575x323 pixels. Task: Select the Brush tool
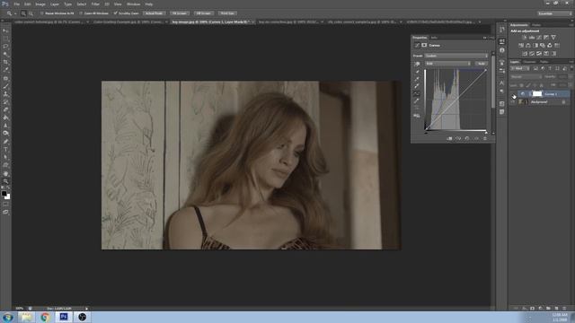pyautogui.click(x=5, y=86)
